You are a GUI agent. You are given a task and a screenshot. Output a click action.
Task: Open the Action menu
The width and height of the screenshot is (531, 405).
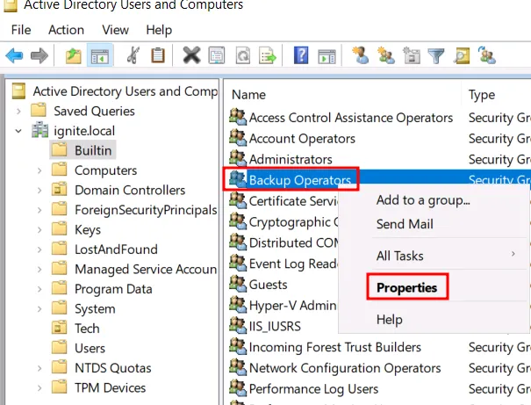66,30
